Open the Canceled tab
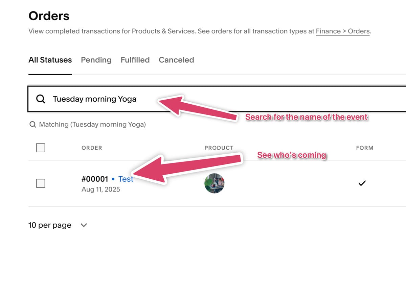The height and width of the screenshot is (281, 406). tap(176, 60)
